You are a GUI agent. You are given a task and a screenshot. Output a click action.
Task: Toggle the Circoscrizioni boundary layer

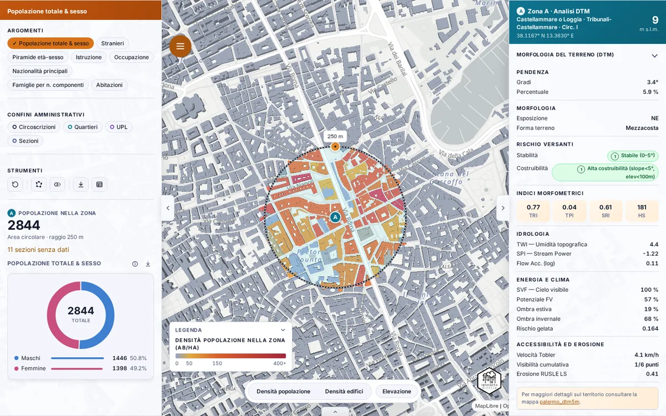coord(34,127)
